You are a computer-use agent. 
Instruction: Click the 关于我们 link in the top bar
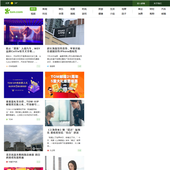158,3
